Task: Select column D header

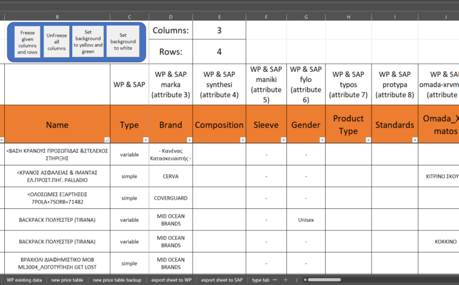Action: coord(171,17)
